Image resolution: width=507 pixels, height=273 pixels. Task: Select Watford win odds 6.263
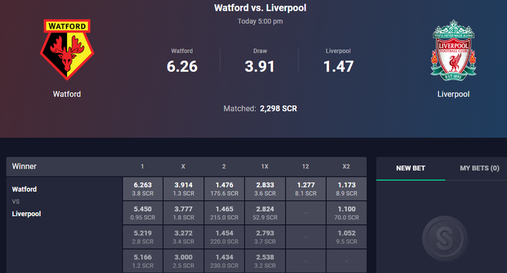143,189
